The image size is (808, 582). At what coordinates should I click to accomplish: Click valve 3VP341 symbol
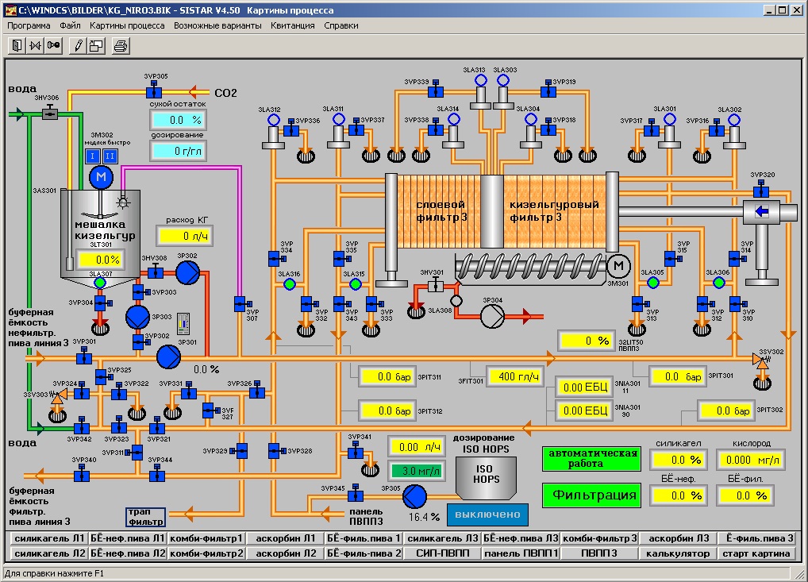(355, 450)
